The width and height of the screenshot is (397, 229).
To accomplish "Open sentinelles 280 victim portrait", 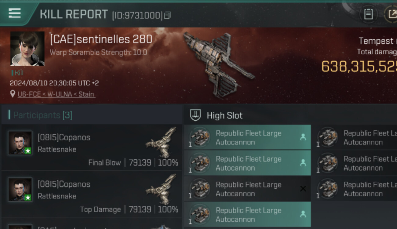I will (27, 49).
